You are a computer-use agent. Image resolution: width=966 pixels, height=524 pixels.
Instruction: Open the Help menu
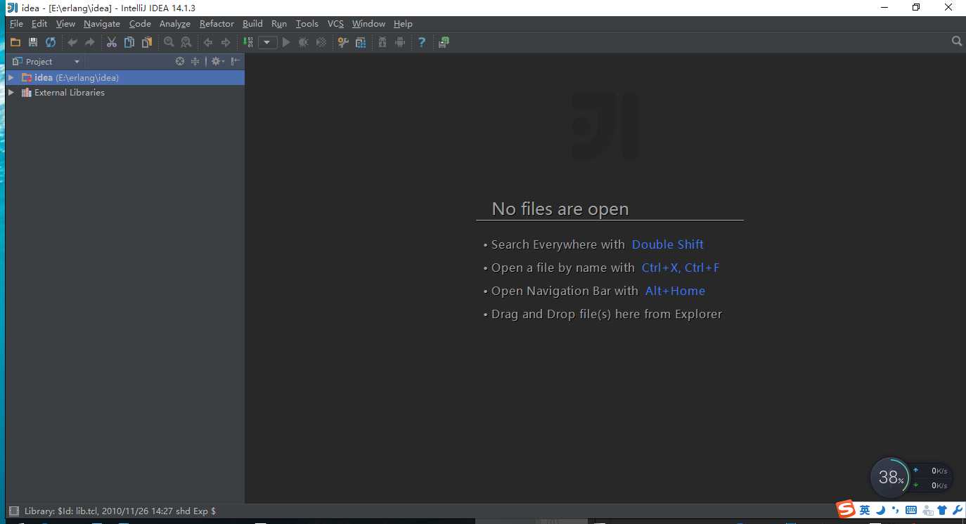click(403, 24)
